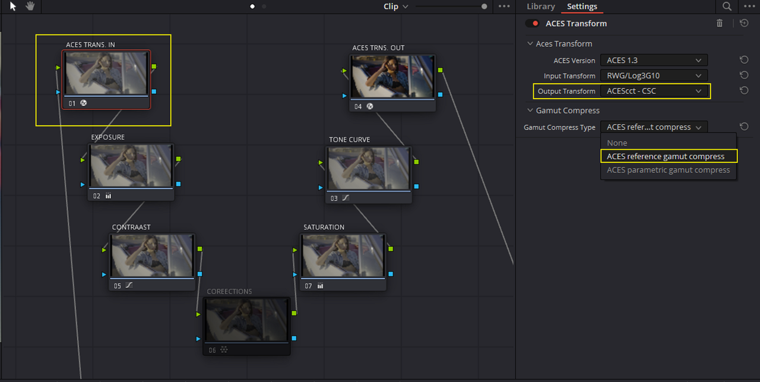Select the SATURATION node thumbnail

(x=344, y=255)
